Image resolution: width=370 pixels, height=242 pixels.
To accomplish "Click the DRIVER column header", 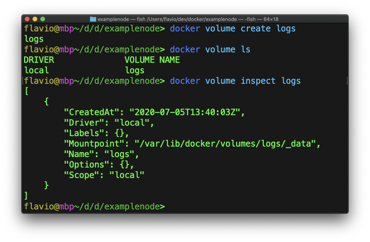I will 39,60.
